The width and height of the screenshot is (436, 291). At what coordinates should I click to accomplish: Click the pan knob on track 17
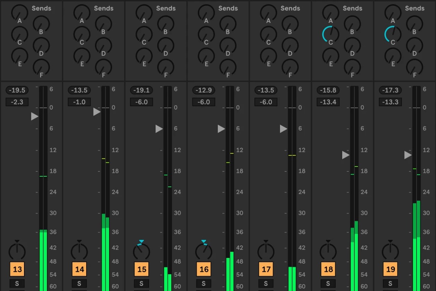[266, 251]
